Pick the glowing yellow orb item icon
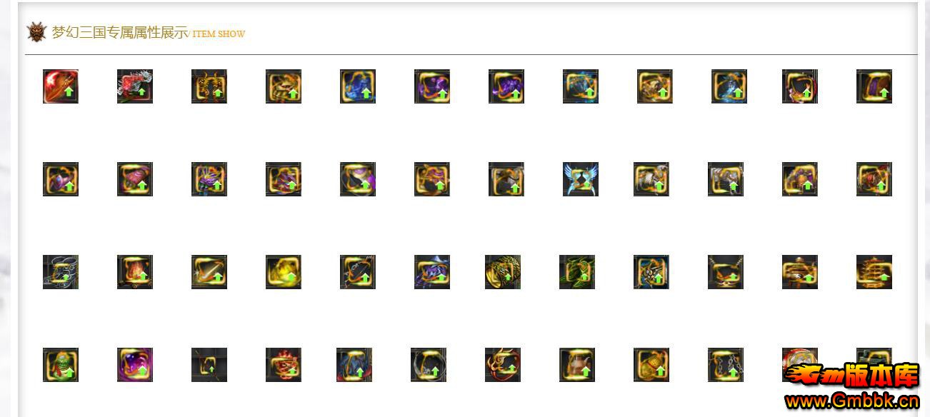Viewport: 930px width, 417px height. tap(284, 272)
